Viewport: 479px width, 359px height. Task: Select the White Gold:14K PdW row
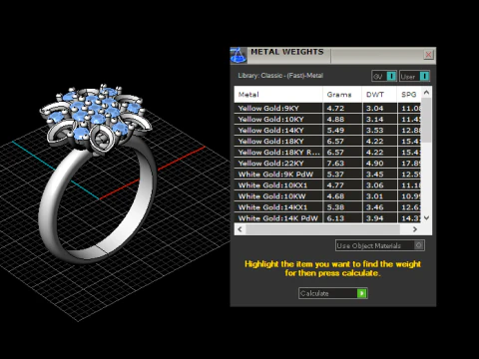click(327, 217)
